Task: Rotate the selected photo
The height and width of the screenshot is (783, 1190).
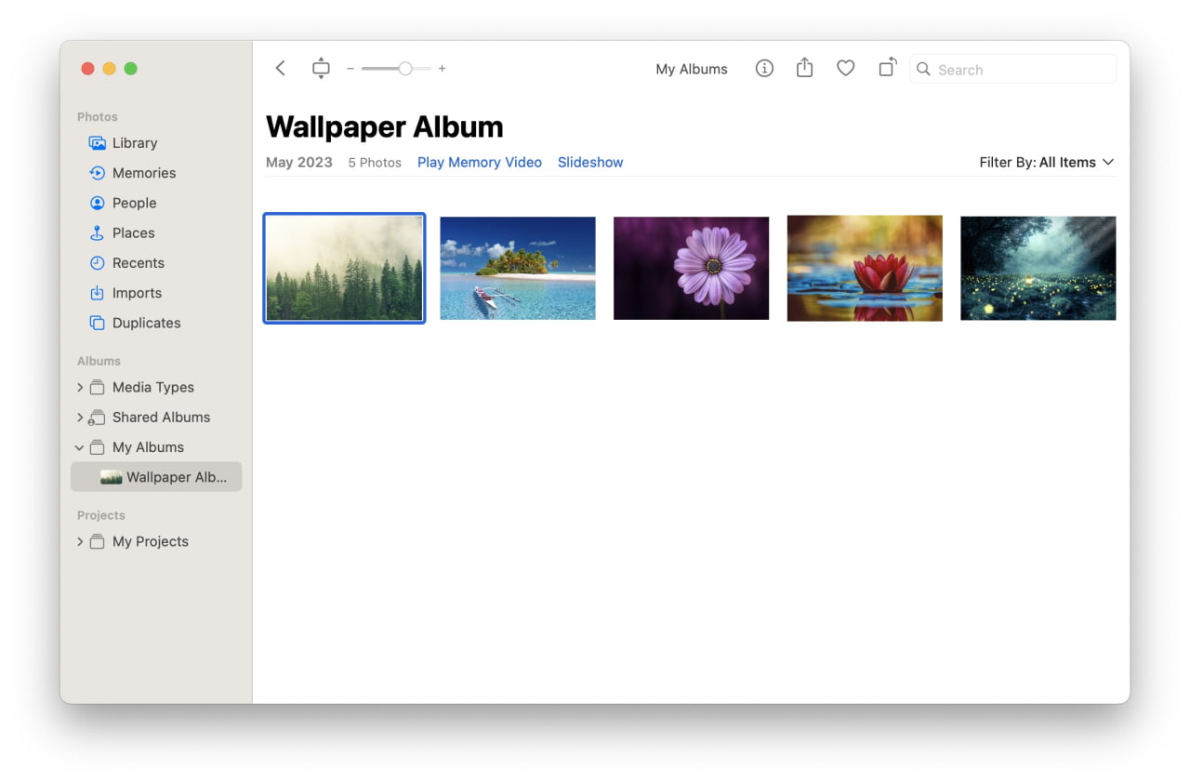Action: tap(886, 68)
